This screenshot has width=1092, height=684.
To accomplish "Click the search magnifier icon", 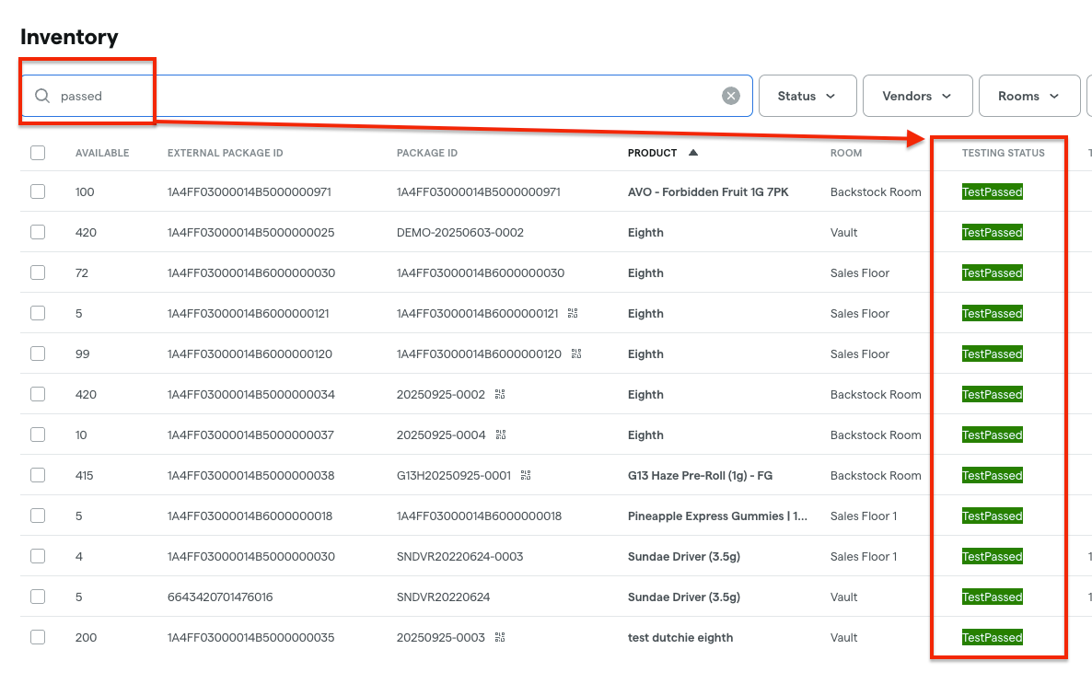I will pos(42,96).
